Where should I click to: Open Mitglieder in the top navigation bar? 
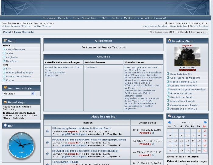(130, 18)
